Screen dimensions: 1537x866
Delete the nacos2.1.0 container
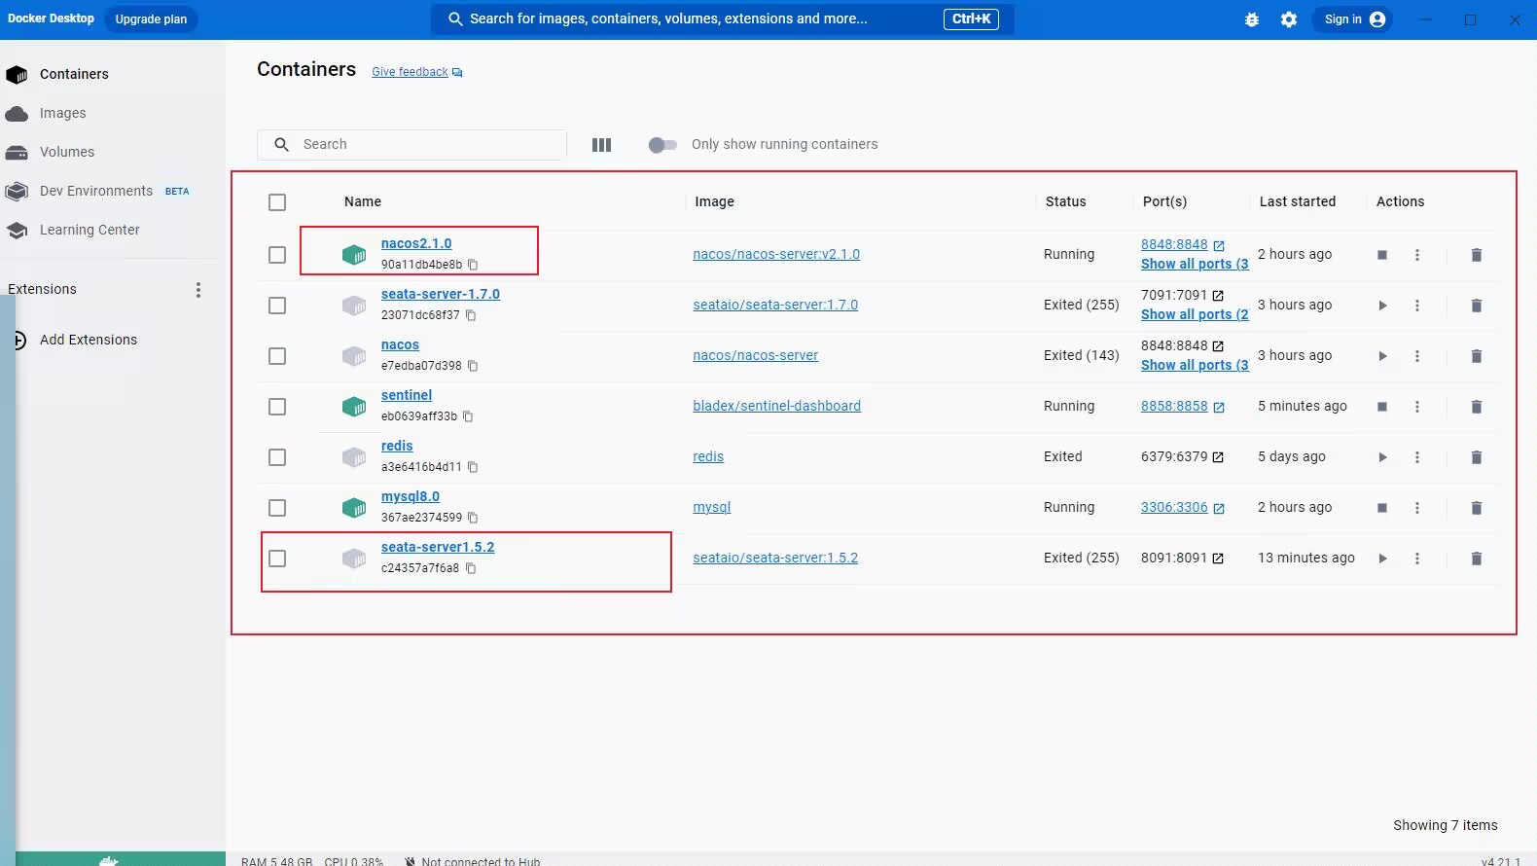1476,255
